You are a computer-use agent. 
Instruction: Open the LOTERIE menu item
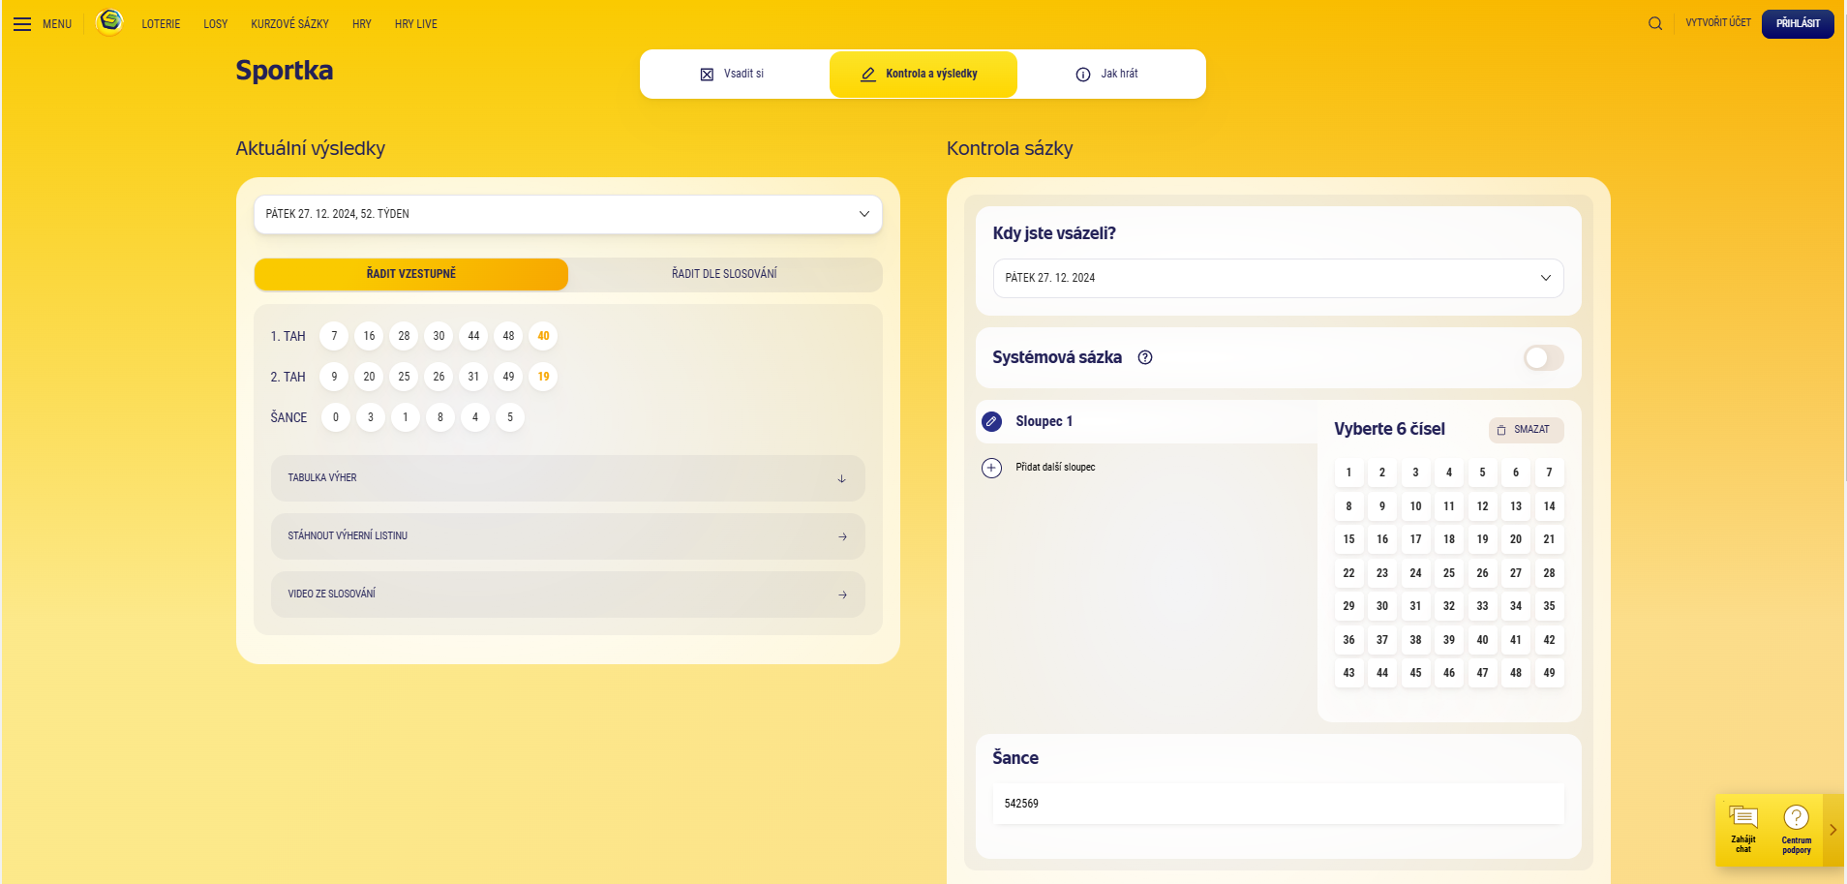161,24
